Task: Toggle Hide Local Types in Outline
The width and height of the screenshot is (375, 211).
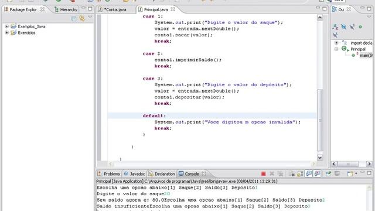Action: (335, 35)
